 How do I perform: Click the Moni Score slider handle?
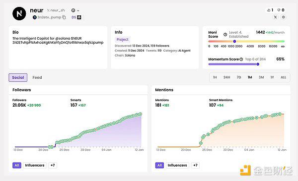pos(234,41)
